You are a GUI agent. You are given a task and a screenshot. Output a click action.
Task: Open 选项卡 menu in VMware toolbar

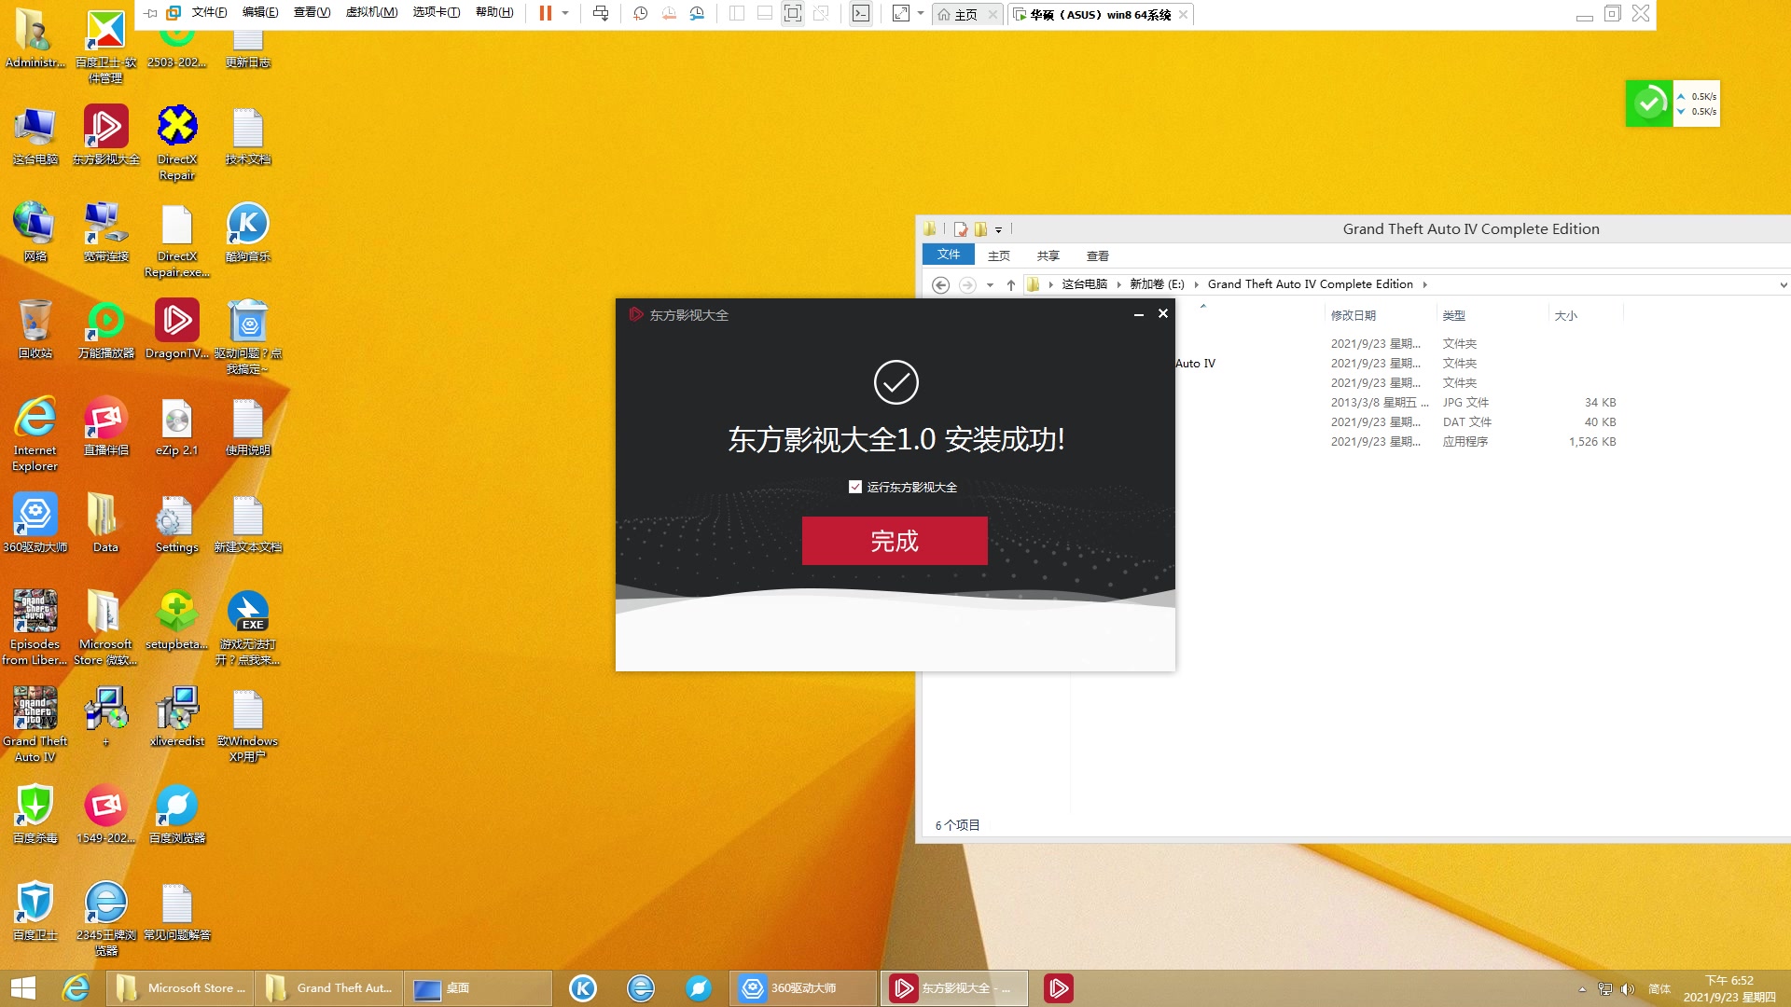click(436, 13)
